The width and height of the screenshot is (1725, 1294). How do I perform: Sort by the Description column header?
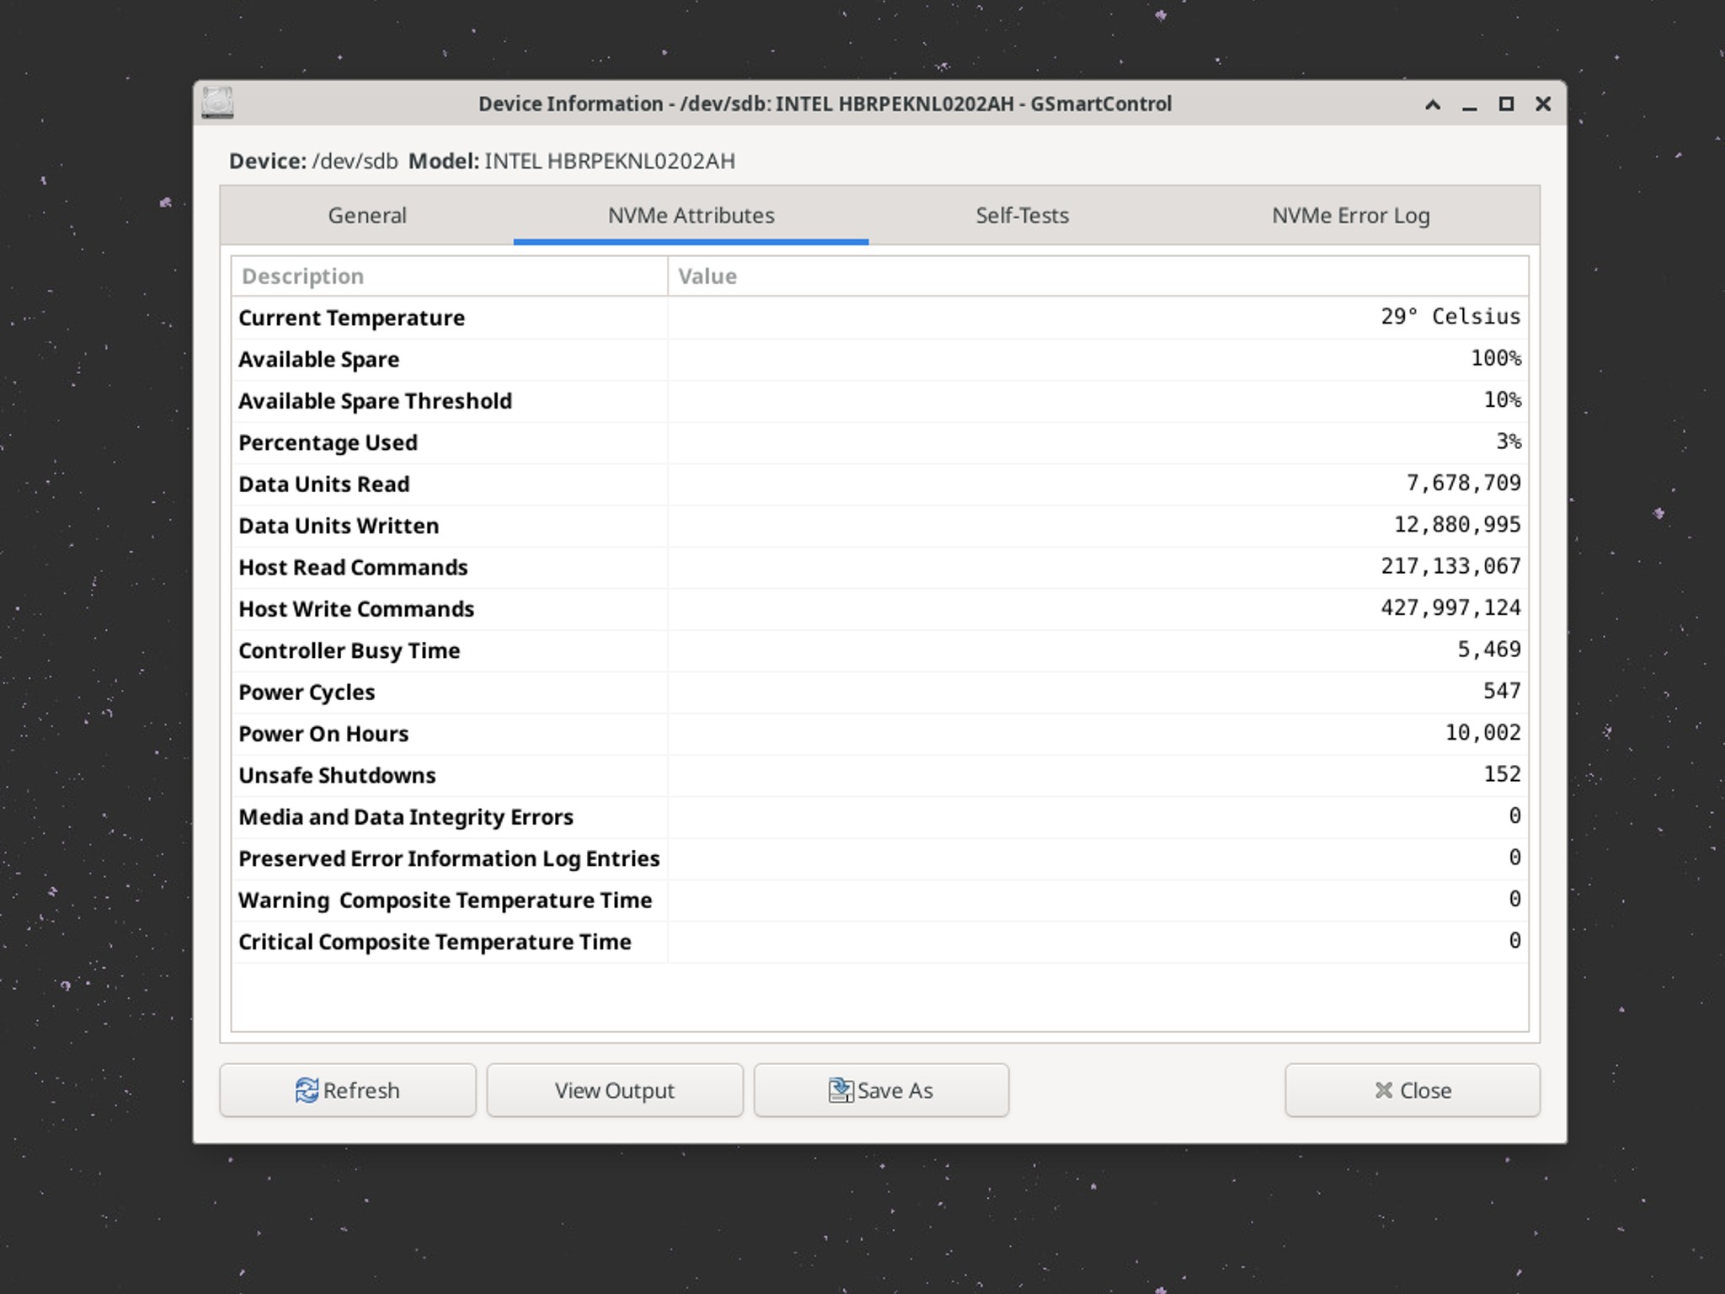click(x=450, y=276)
